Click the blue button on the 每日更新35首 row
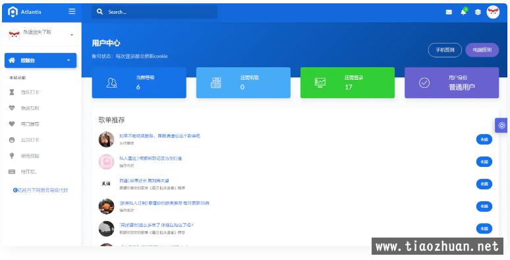This screenshot has width=510, height=260. point(484,207)
